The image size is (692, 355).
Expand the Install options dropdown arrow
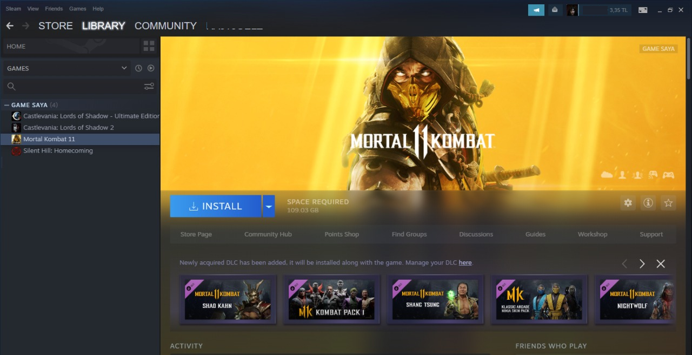(269, 206)
